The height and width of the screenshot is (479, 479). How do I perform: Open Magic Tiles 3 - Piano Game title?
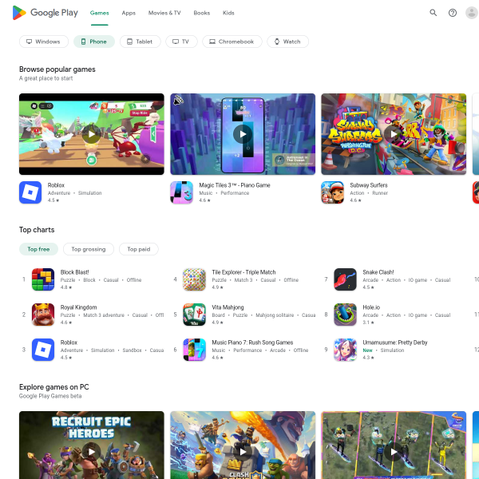click(235, 185)
